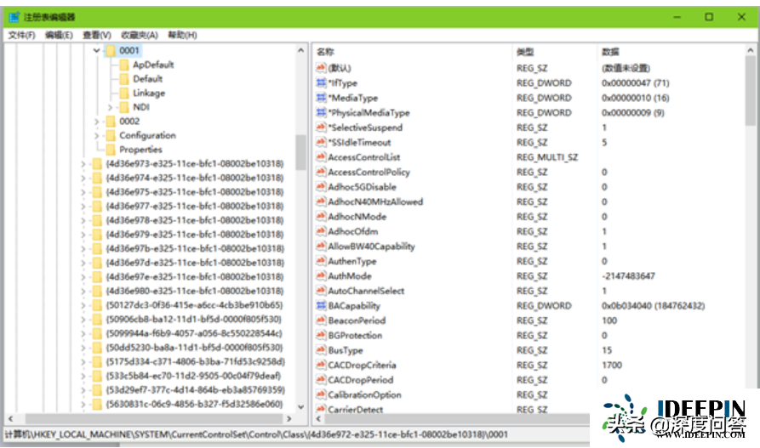Viewport: 760px width, 448px height.
Task: Open the 查看(V) menu
Action: 96,35
